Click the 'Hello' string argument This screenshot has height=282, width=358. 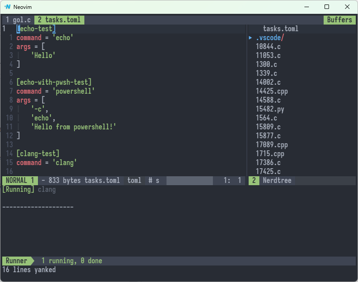coord(43,55)
